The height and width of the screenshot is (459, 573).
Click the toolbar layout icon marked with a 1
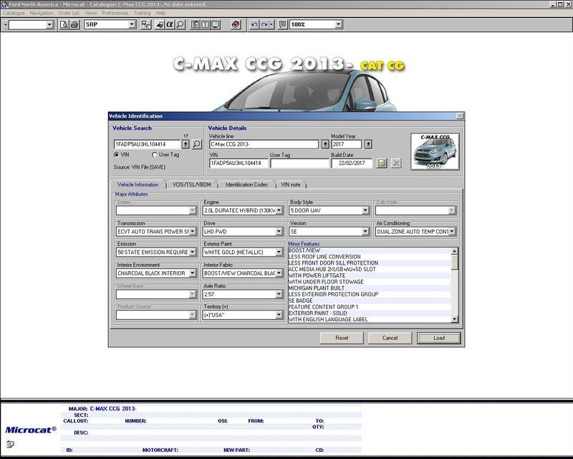(205, 24)
